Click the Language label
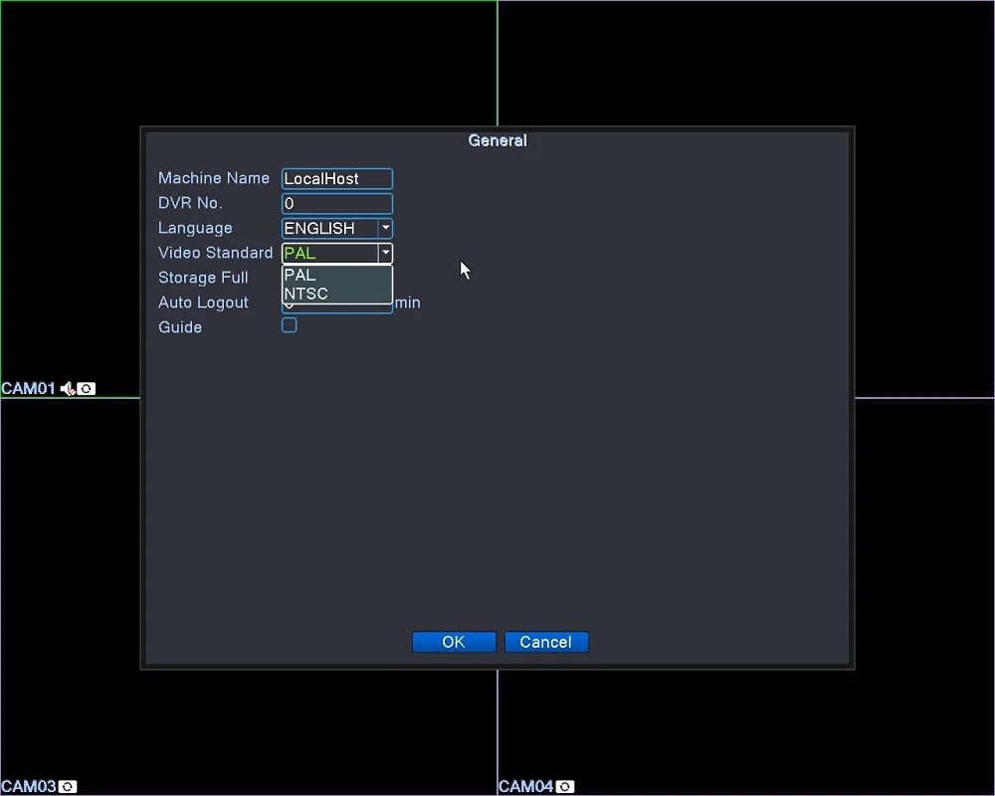 [195, 228]
